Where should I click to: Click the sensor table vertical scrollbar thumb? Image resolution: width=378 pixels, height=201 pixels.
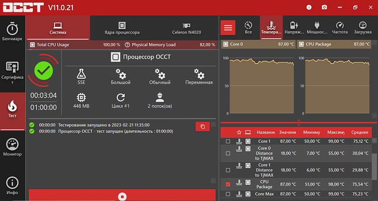(374, 166)
